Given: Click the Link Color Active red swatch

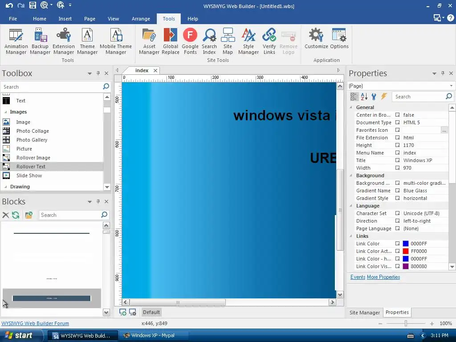Looking at the screenshot, I should (406, 251).
